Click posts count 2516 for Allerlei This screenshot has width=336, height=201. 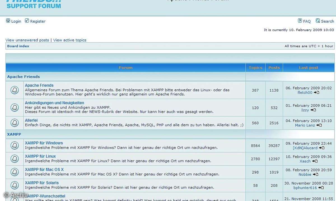point(274,123)
